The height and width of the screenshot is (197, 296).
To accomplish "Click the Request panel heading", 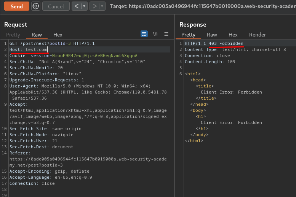I will [x=16, y=24].
